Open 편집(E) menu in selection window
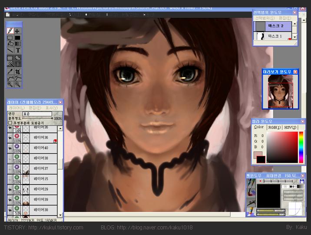This screenshot has width=311, height=235. point(285,18)
